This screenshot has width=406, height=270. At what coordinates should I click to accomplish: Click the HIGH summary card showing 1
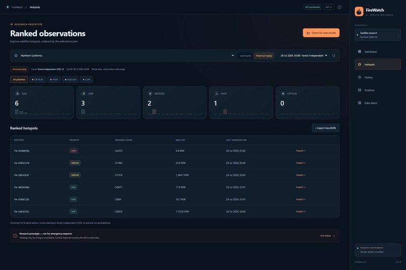coord(241,103)
